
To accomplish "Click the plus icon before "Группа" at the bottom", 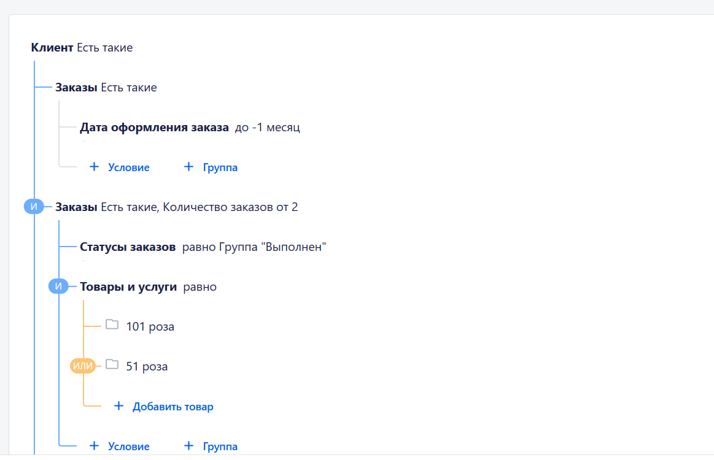I will click(188, 446).
